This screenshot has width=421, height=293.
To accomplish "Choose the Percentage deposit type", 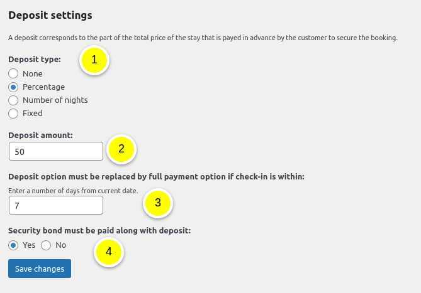I will (13, 87).
